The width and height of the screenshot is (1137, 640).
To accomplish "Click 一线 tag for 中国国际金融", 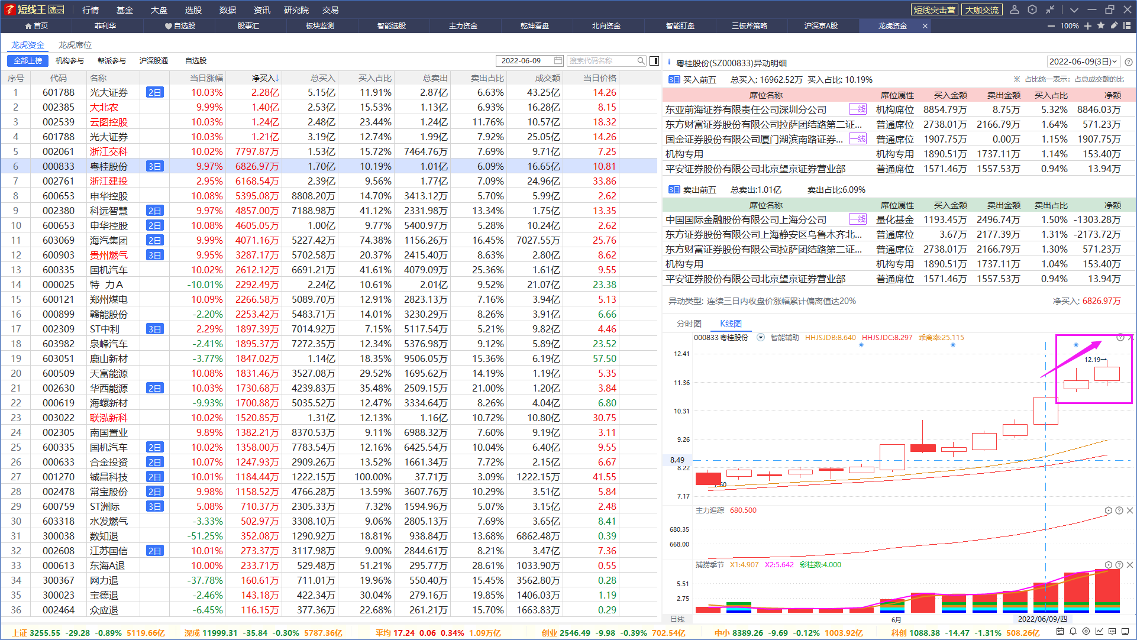I will click(x=858, y=219).
